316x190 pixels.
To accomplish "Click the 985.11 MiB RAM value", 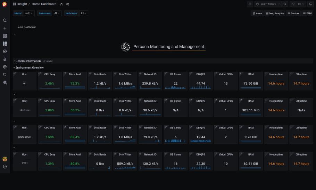I will tap(251, 110).
